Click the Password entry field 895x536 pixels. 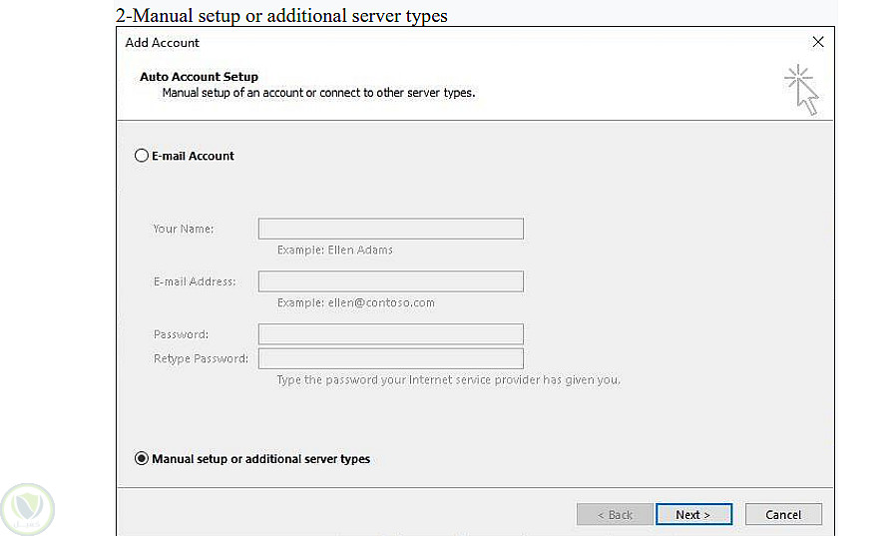tap(390, 334)
